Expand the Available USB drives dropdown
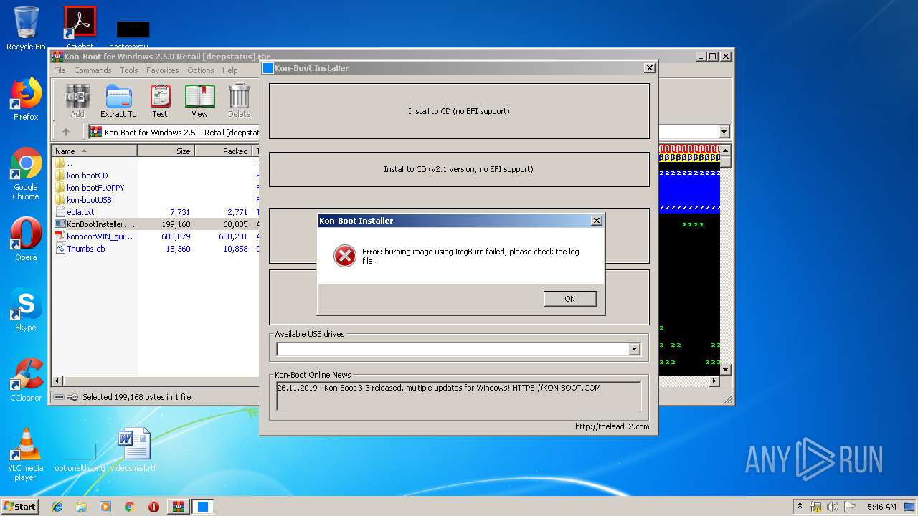 tap(634, 349)
